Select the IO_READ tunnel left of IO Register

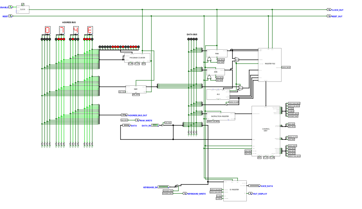click(x=219, y=196)
